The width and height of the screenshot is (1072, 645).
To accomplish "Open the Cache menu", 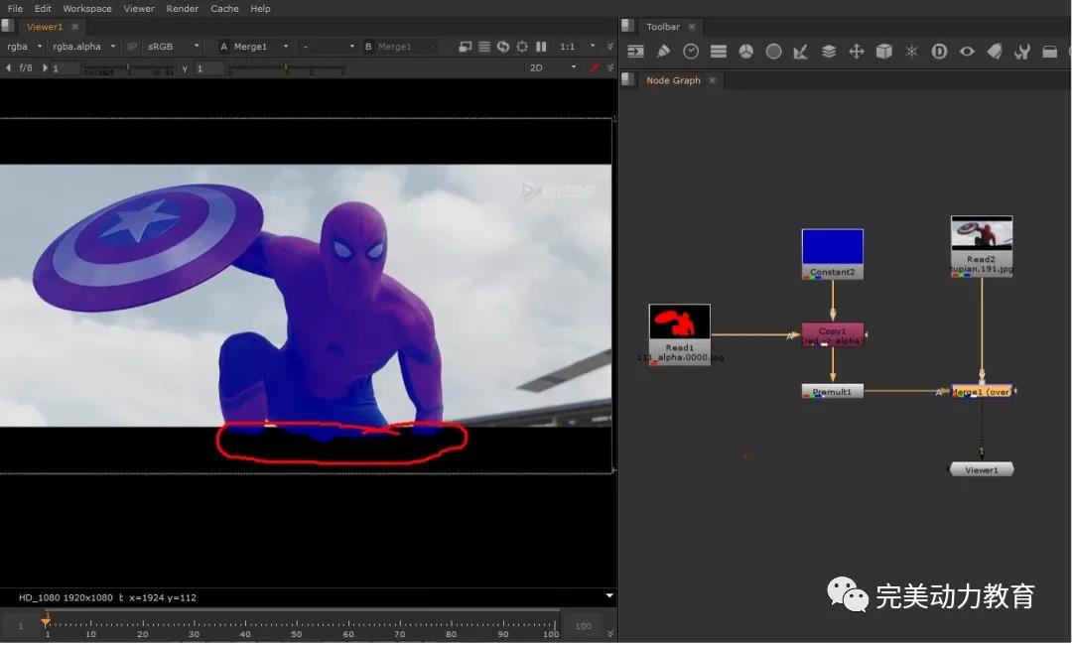I will point(225,8).
